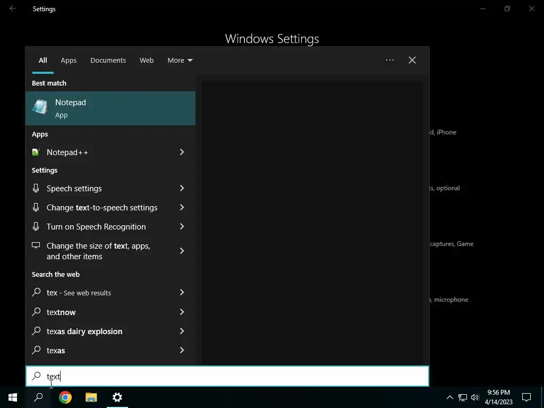Switch to the Documents search tab
The image size is (544, 408).
pyautogui.click(x=108, y=61)
